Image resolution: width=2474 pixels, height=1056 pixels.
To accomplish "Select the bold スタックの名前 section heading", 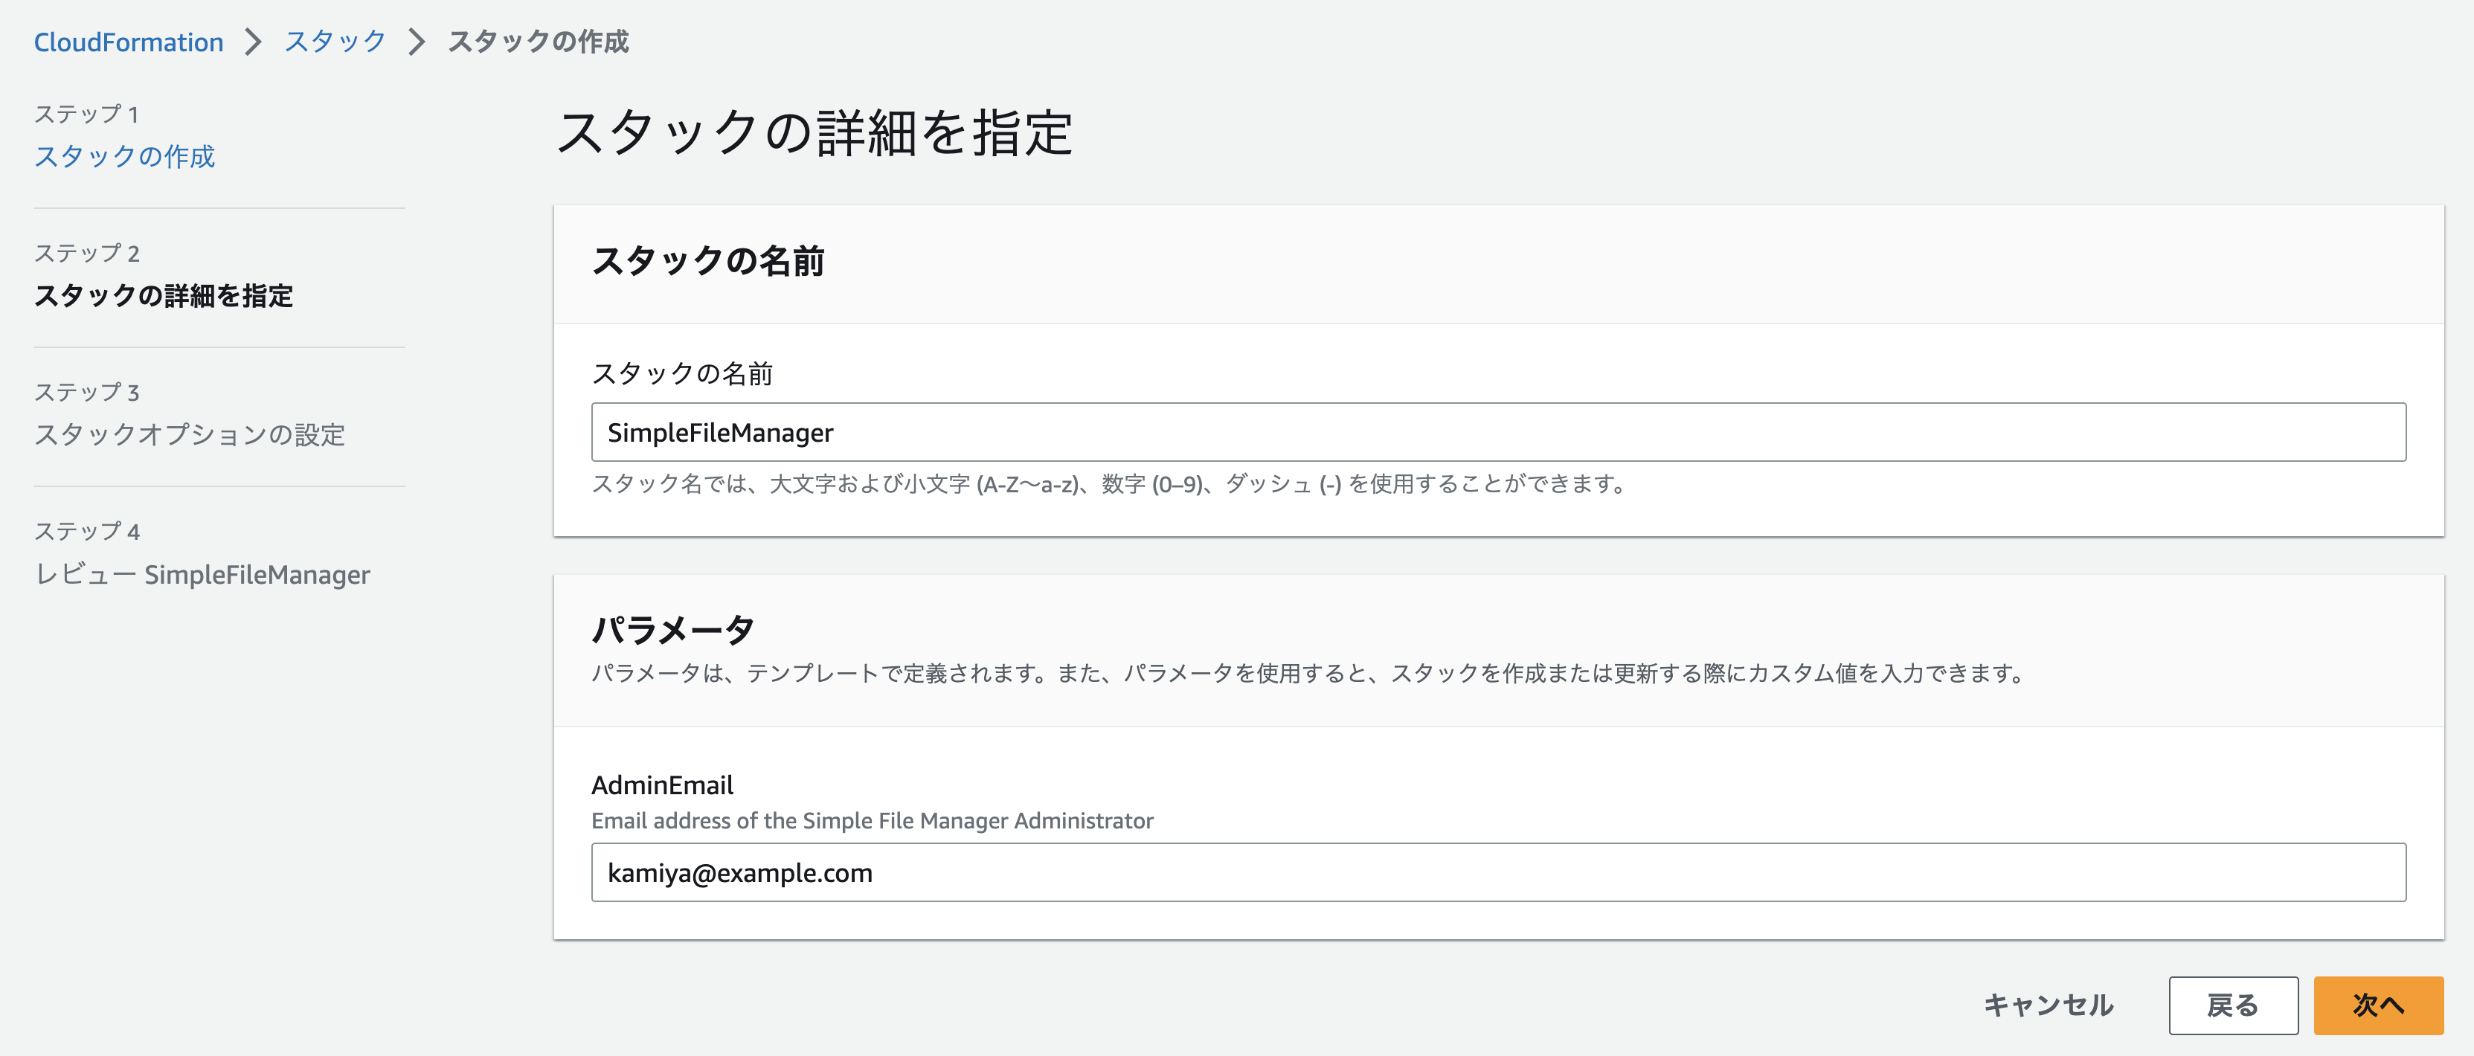I will [x=708, y=261].
